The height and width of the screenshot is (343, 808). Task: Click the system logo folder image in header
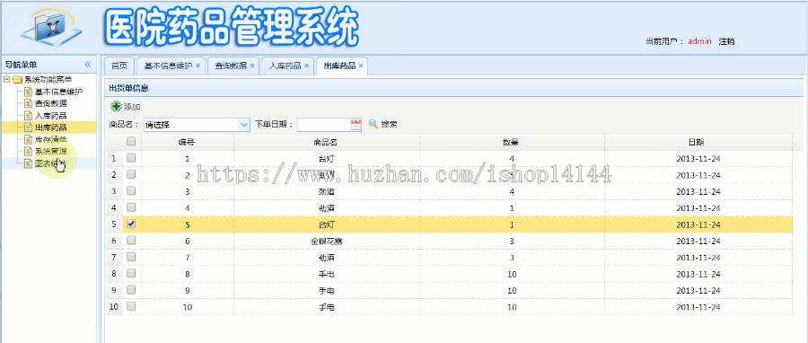pos(50,27)
